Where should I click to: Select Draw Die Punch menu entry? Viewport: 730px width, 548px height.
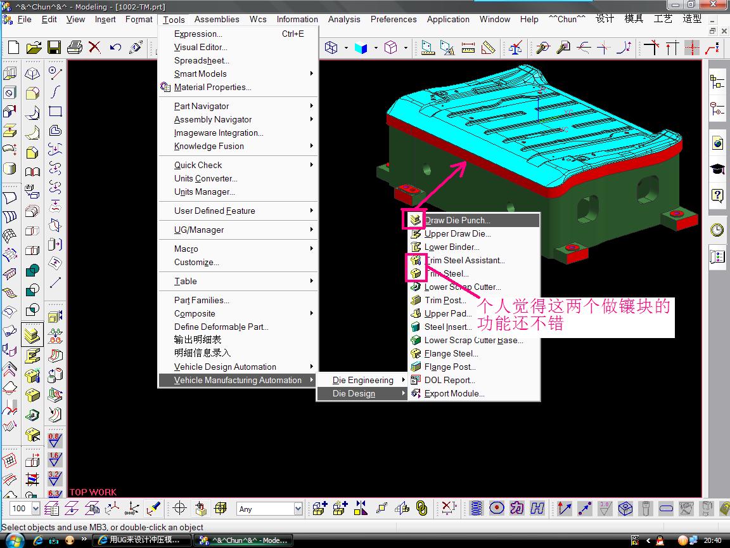[474, 220]
